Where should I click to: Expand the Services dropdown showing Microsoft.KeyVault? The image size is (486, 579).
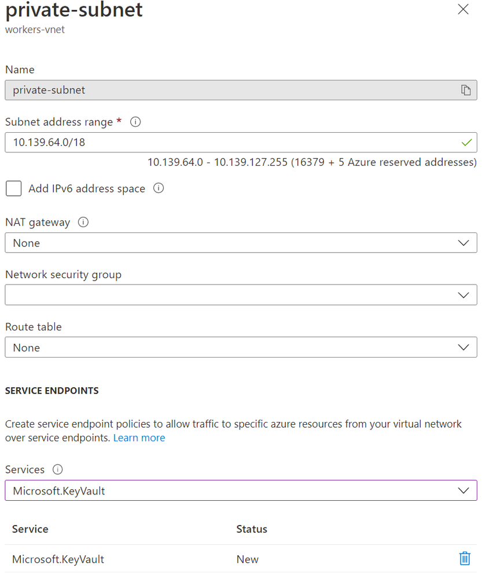(x=241, y=490)
